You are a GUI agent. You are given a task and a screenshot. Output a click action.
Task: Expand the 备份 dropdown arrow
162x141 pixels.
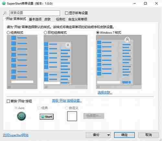point(109,135)
